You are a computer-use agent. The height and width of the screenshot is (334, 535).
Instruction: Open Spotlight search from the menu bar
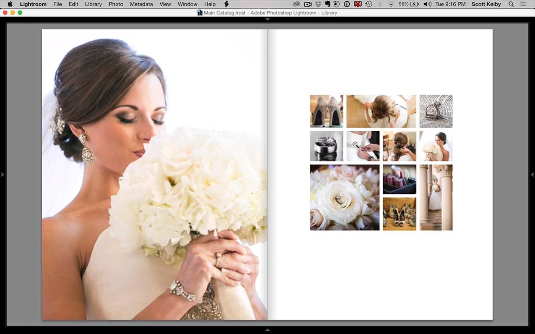pos(511,4)
